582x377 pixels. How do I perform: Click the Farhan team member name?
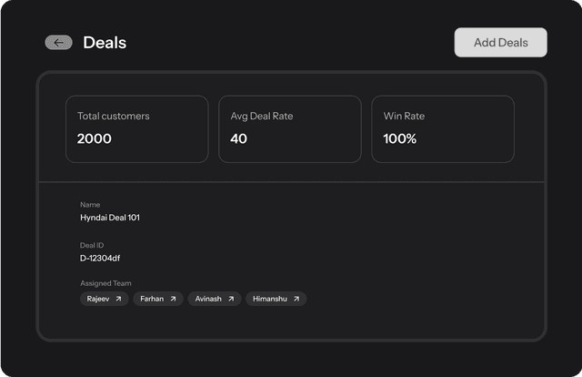coord(152,299)
